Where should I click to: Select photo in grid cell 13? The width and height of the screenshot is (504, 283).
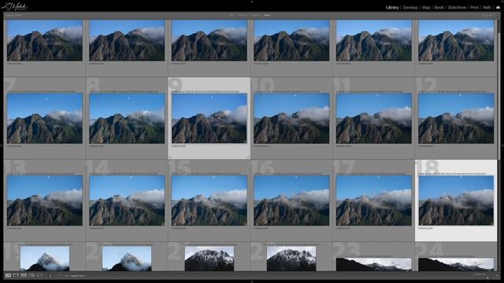[45, 200]
